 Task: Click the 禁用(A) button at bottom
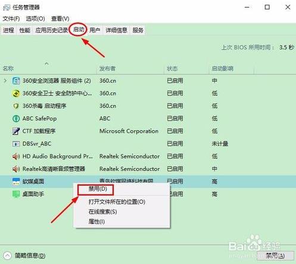(x=275, y=256)
